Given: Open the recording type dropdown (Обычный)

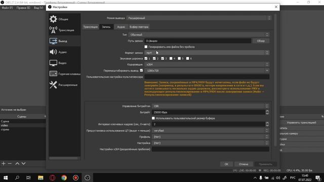Looking at the screenshot, I should (x=199, y=35).
